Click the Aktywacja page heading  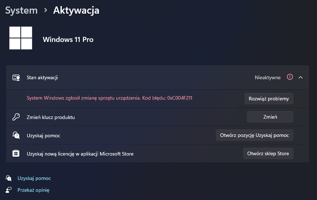(x=76, y=10)
